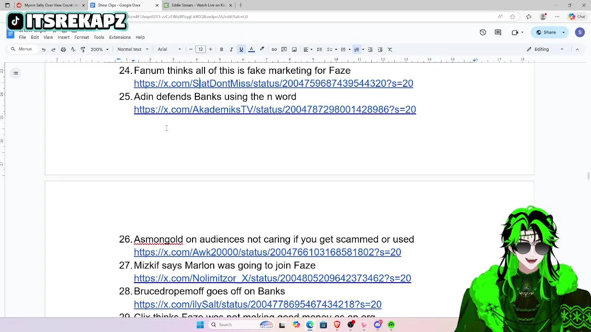Open the Awk20000 status link
This screenshot has width=591, height=332.
pyautogui.click(x=267, y=252)
